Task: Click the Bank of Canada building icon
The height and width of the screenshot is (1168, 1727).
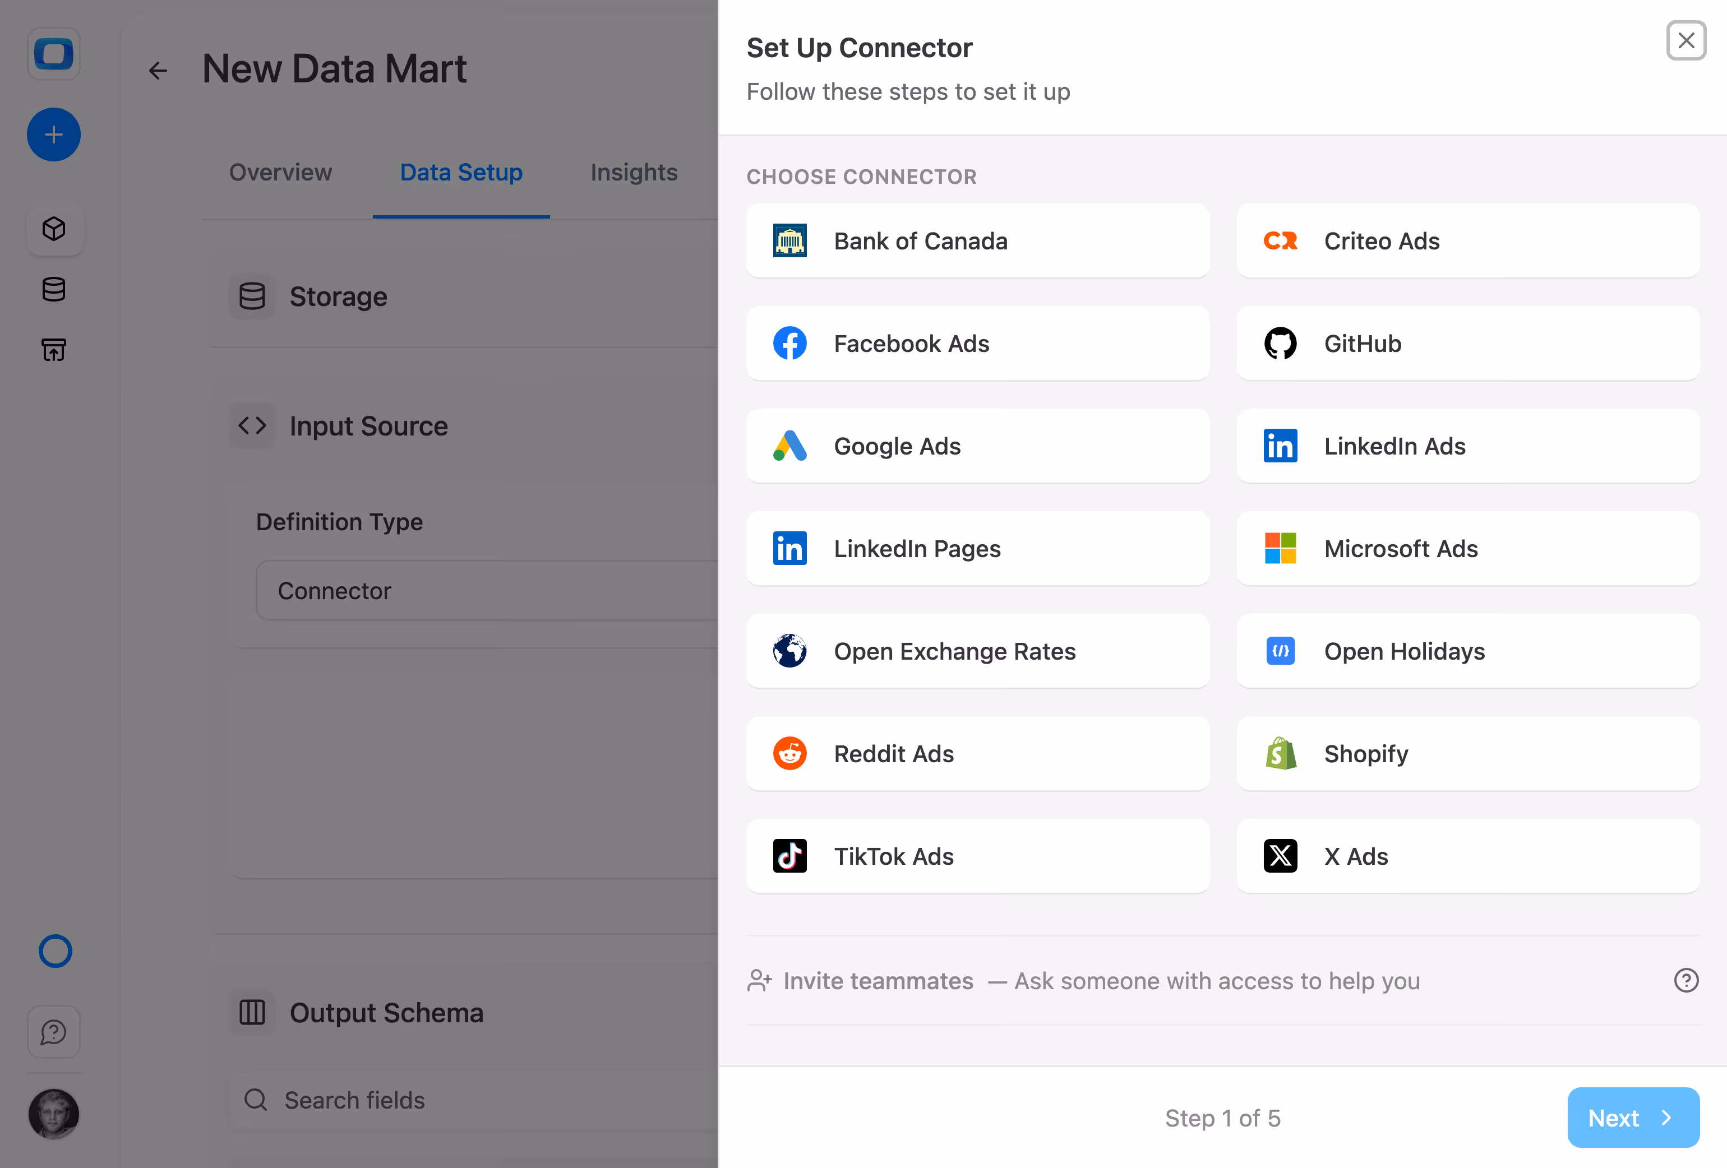Action: tap(789, 241)
